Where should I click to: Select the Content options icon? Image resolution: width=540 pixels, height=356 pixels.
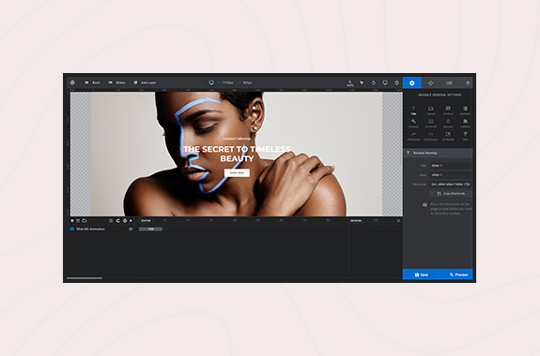448,111
